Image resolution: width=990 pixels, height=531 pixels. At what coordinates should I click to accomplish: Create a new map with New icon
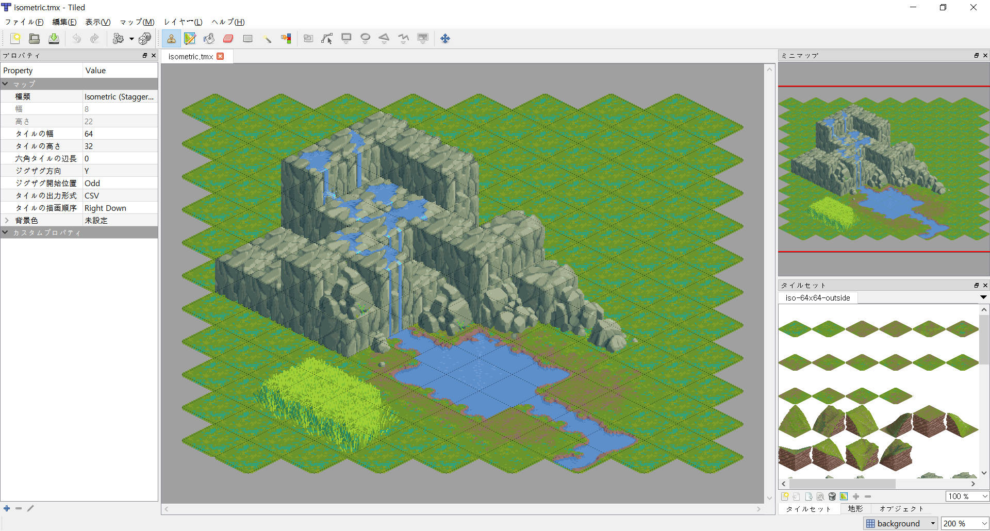tap(15, 39)
